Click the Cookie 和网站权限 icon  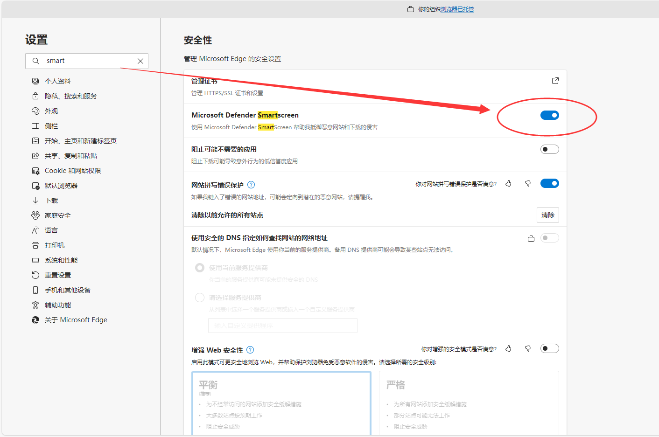(35, 171)
